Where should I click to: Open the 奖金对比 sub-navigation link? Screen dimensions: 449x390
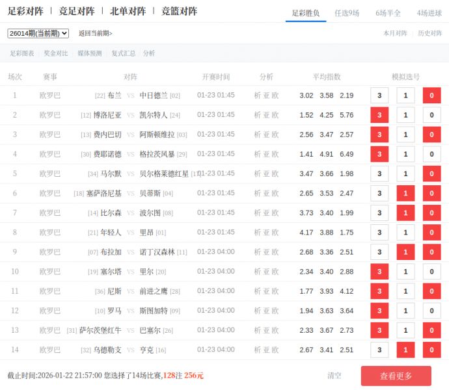(56, 53)
